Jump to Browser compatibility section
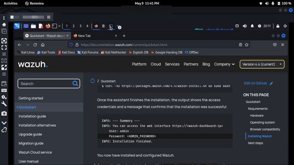The height and width of the screenshot is (165, 294). point(265,129)
